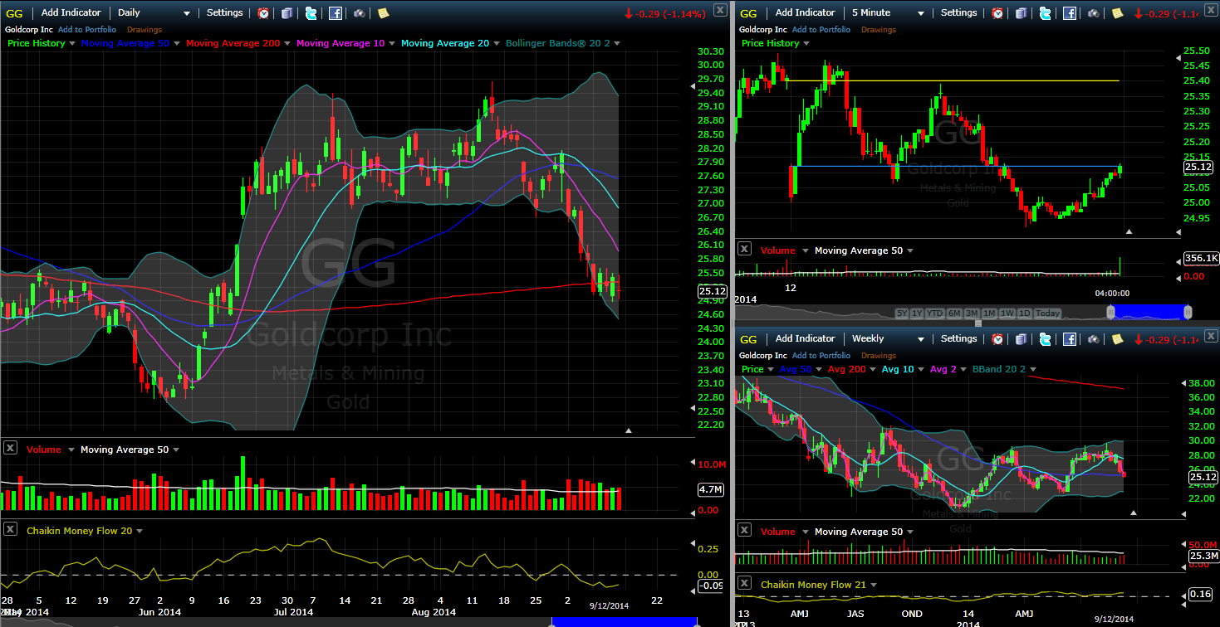Expand Price History options on Daily chart
The image size is (1220, 627).
[x=72, y=43]
